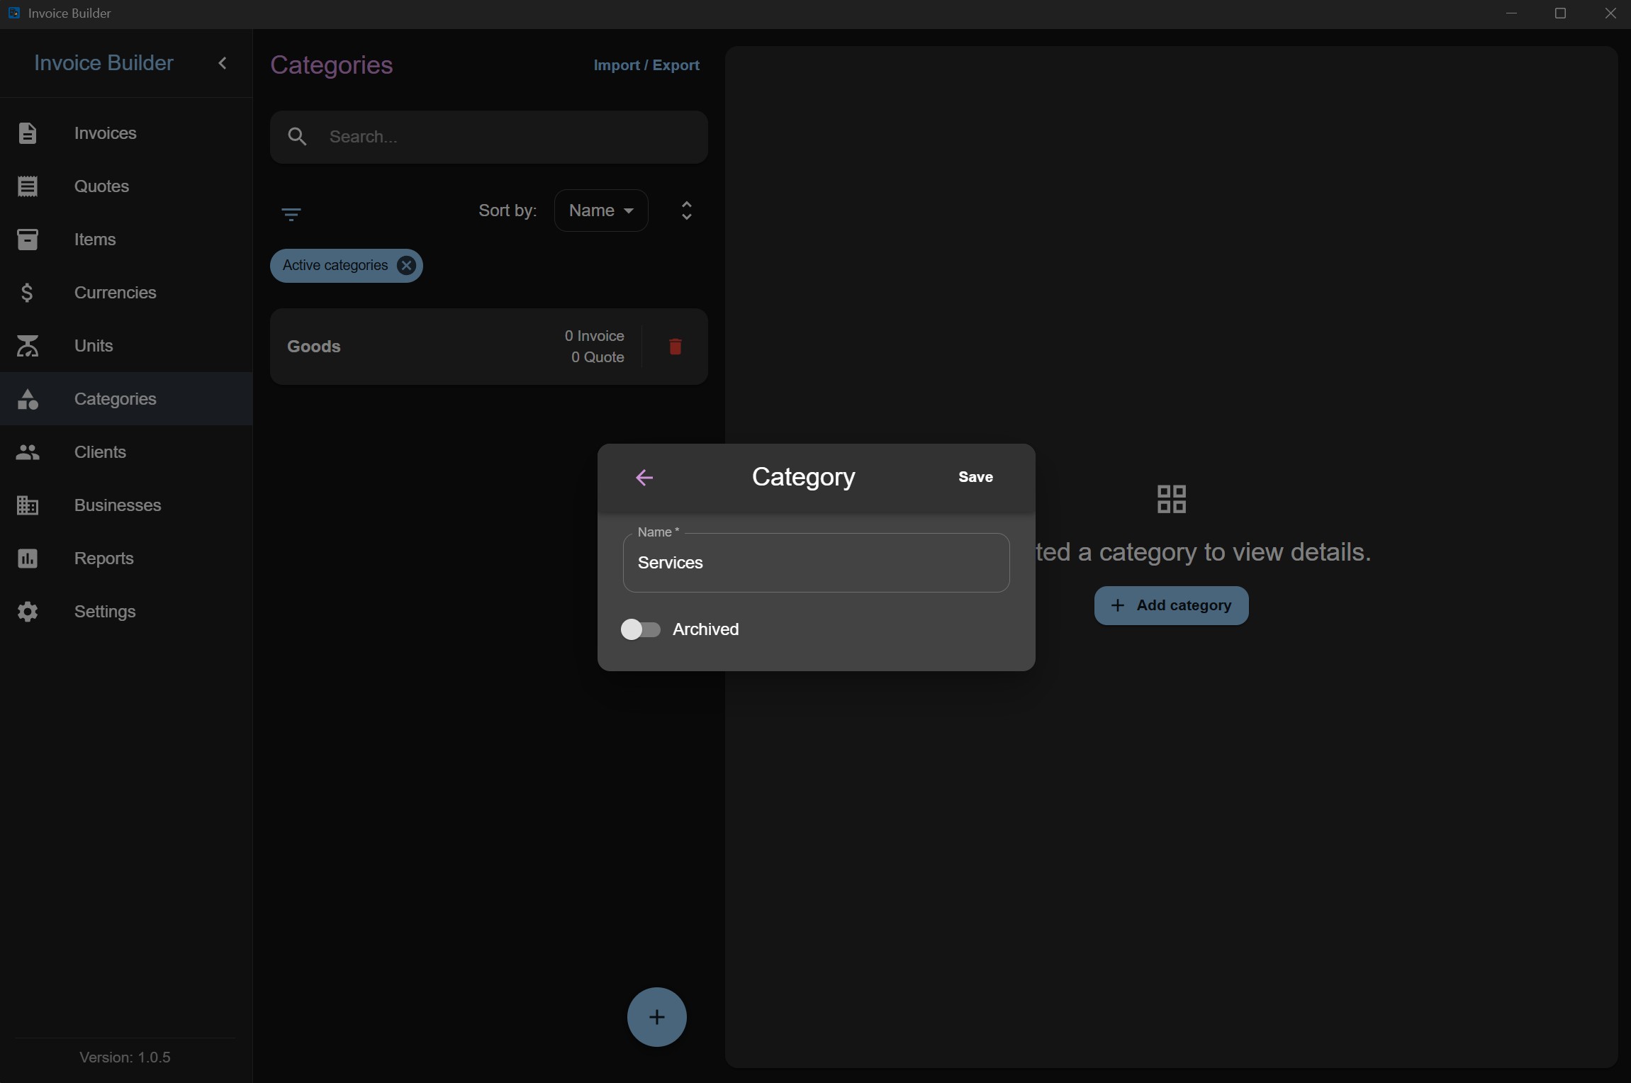Viewport: 1631px width, 1083px height.
Task: Maximize the Invoice Builder window
Action: pos(1560,13)
